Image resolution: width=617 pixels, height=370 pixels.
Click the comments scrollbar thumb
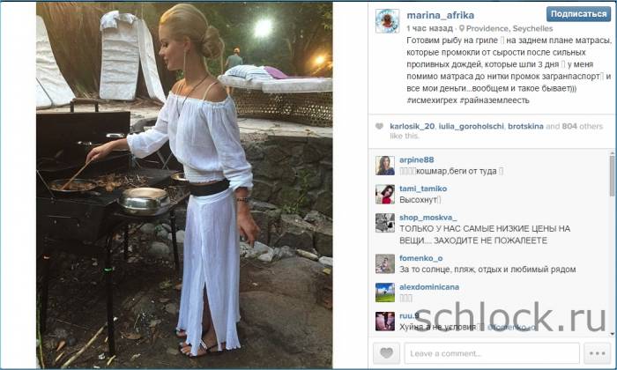pos(612,175)
